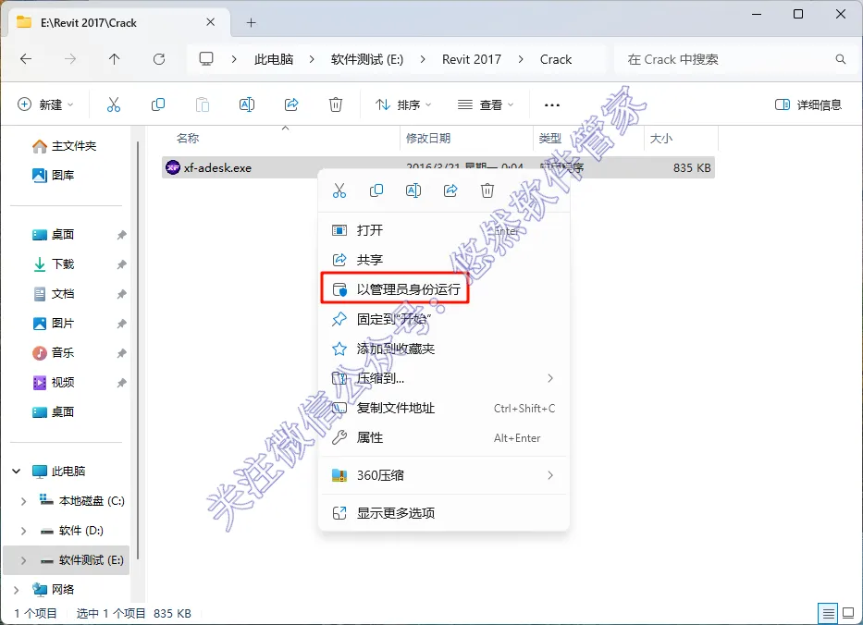The image size is (863, 625).
Task: Expand the 压缩到... submenu
Action: (549, 378)
